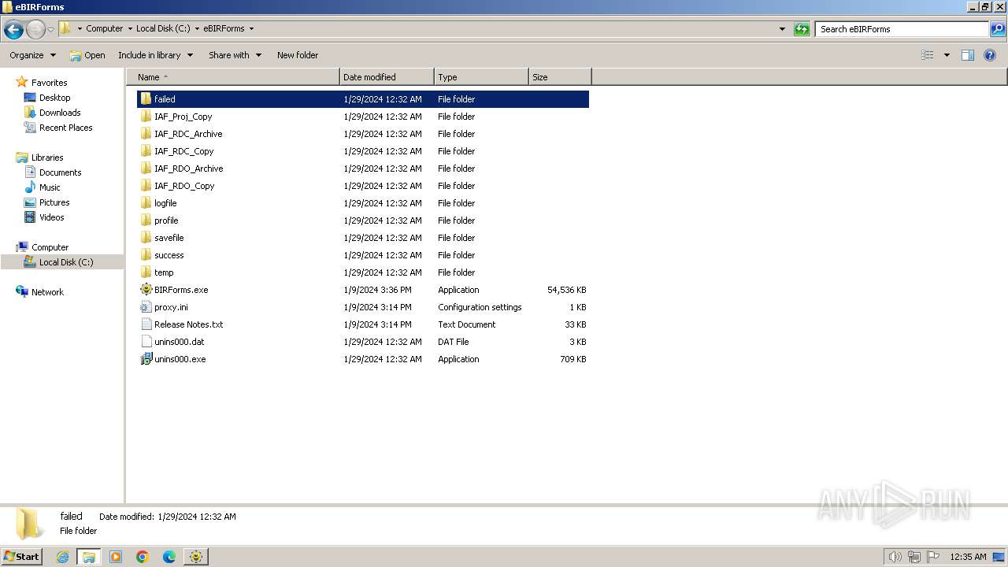Expand the Computer breadcrumb arrow
Image resolution: width=1008 pixels, height=567 pixels.
(130, 28)
